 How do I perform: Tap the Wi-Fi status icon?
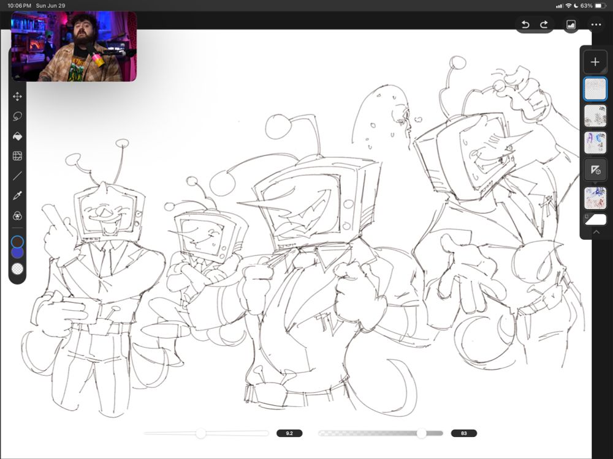[x=568, y=6]
